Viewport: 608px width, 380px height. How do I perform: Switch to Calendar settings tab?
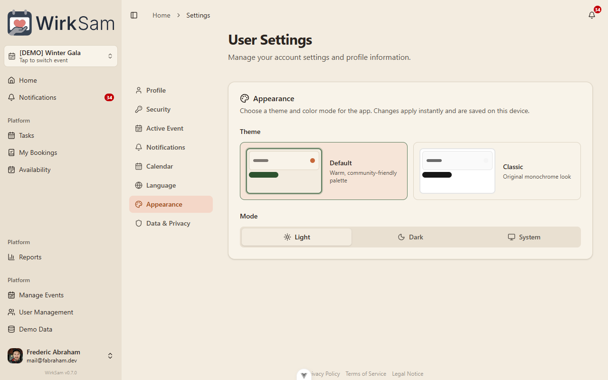pyautogui.click(x=171, y=166)
